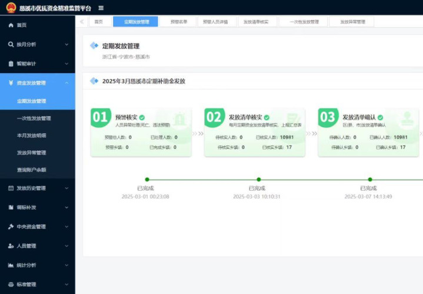Click the 03 step number badge
The image size is (423, 294).
click(328, 117)
